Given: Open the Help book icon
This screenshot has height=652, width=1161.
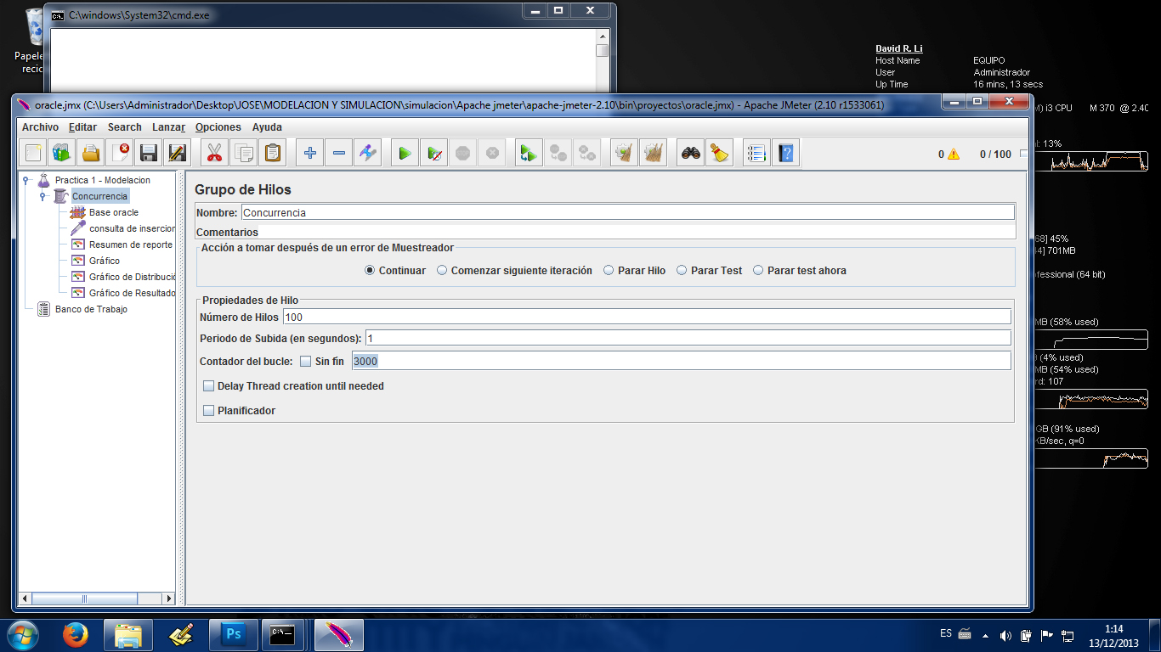Looking at the screenshot, I should pyautogui.click(x=786, y=154).
